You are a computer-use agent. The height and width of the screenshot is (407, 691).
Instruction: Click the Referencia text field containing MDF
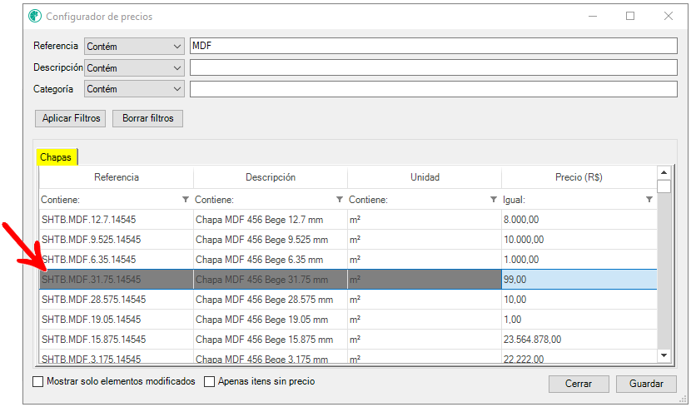(433, 47)
